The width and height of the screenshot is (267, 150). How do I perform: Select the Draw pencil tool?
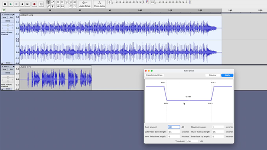[48, 6]
